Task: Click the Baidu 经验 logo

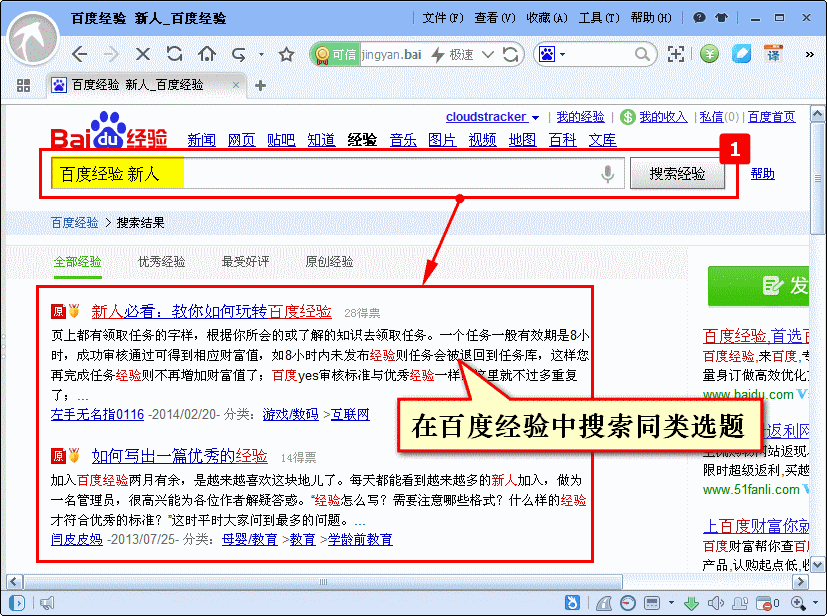Action: [x=109, y=130]
